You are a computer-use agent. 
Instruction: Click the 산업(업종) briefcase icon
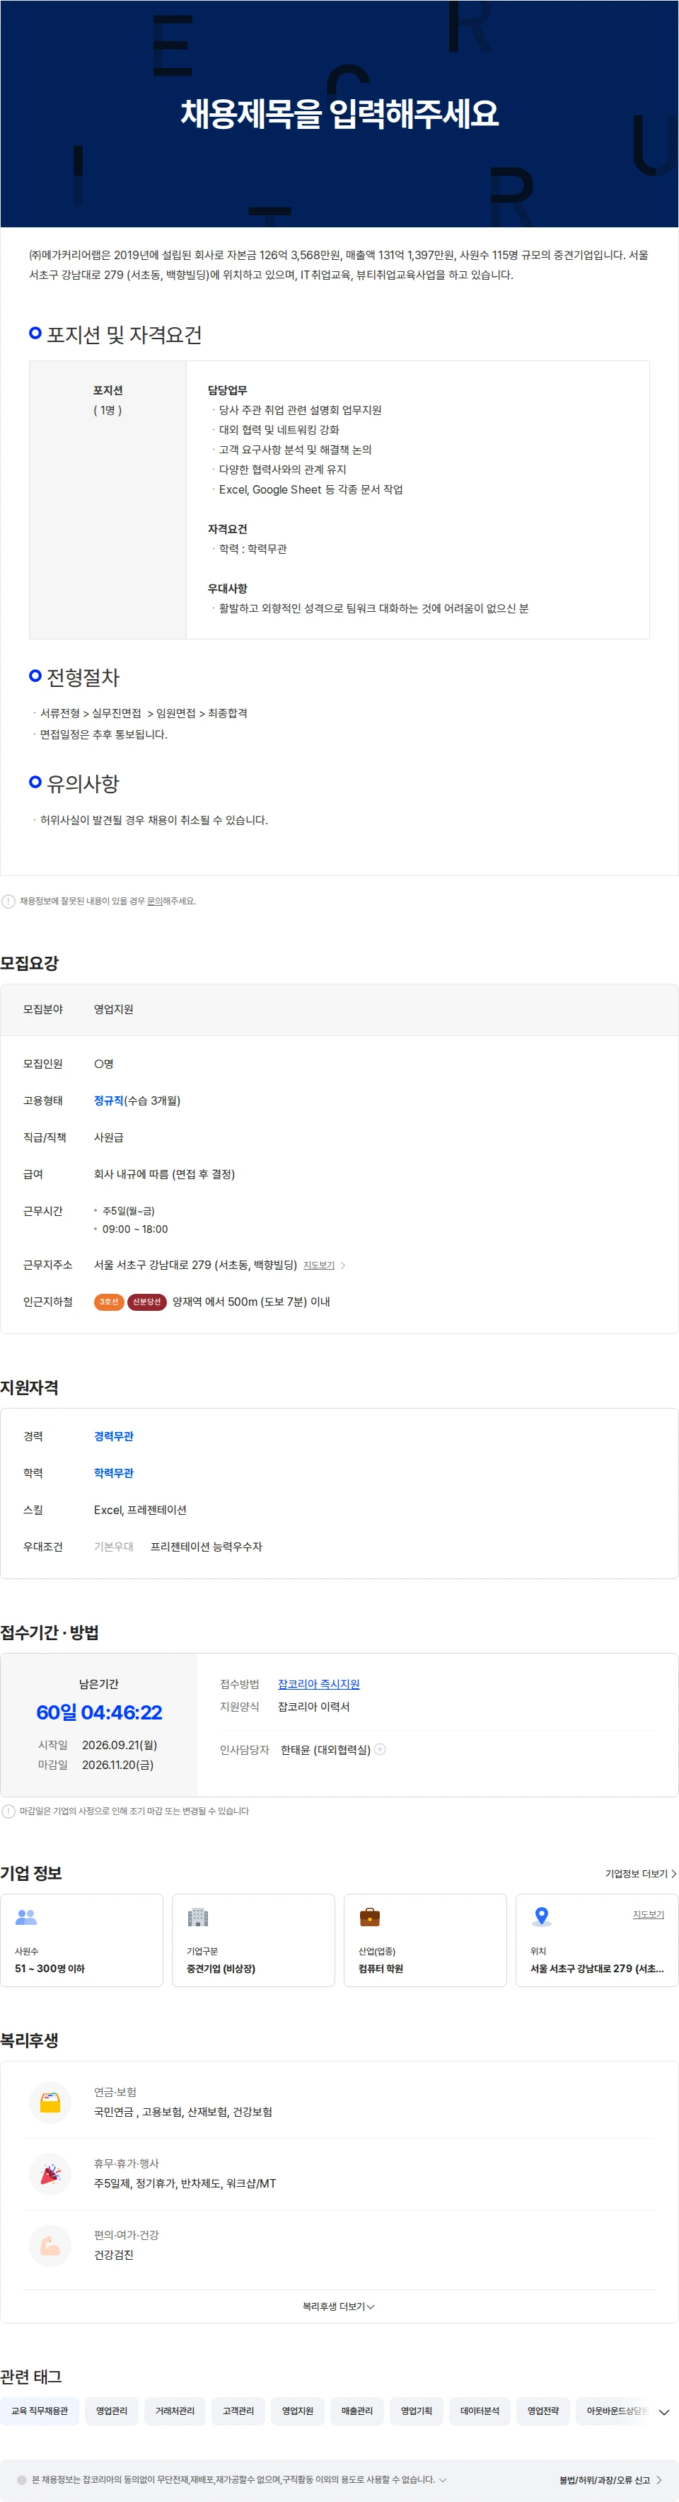point(370,1916)
